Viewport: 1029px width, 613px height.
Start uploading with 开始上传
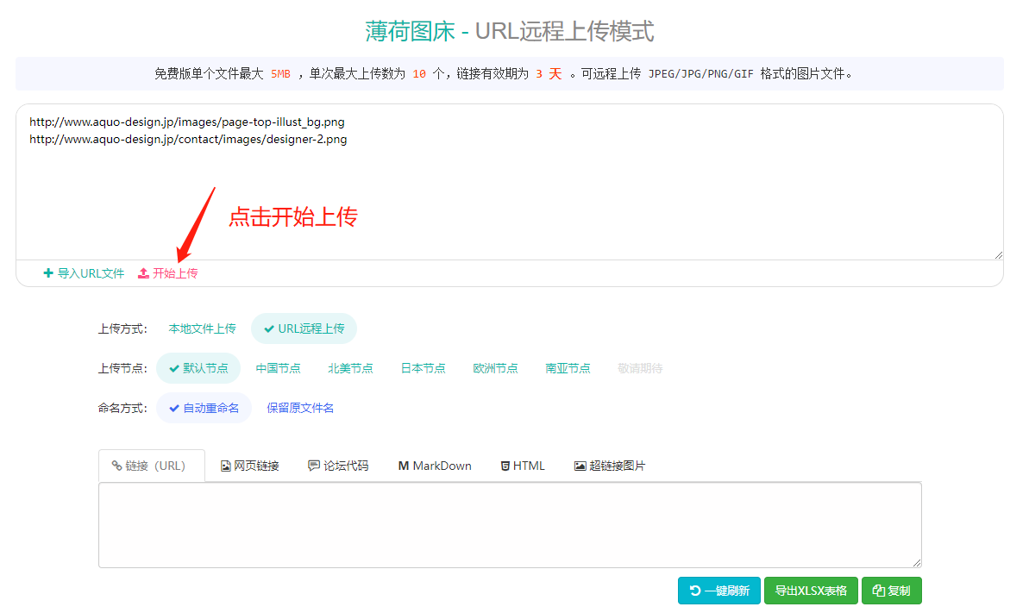coord(168,273)
